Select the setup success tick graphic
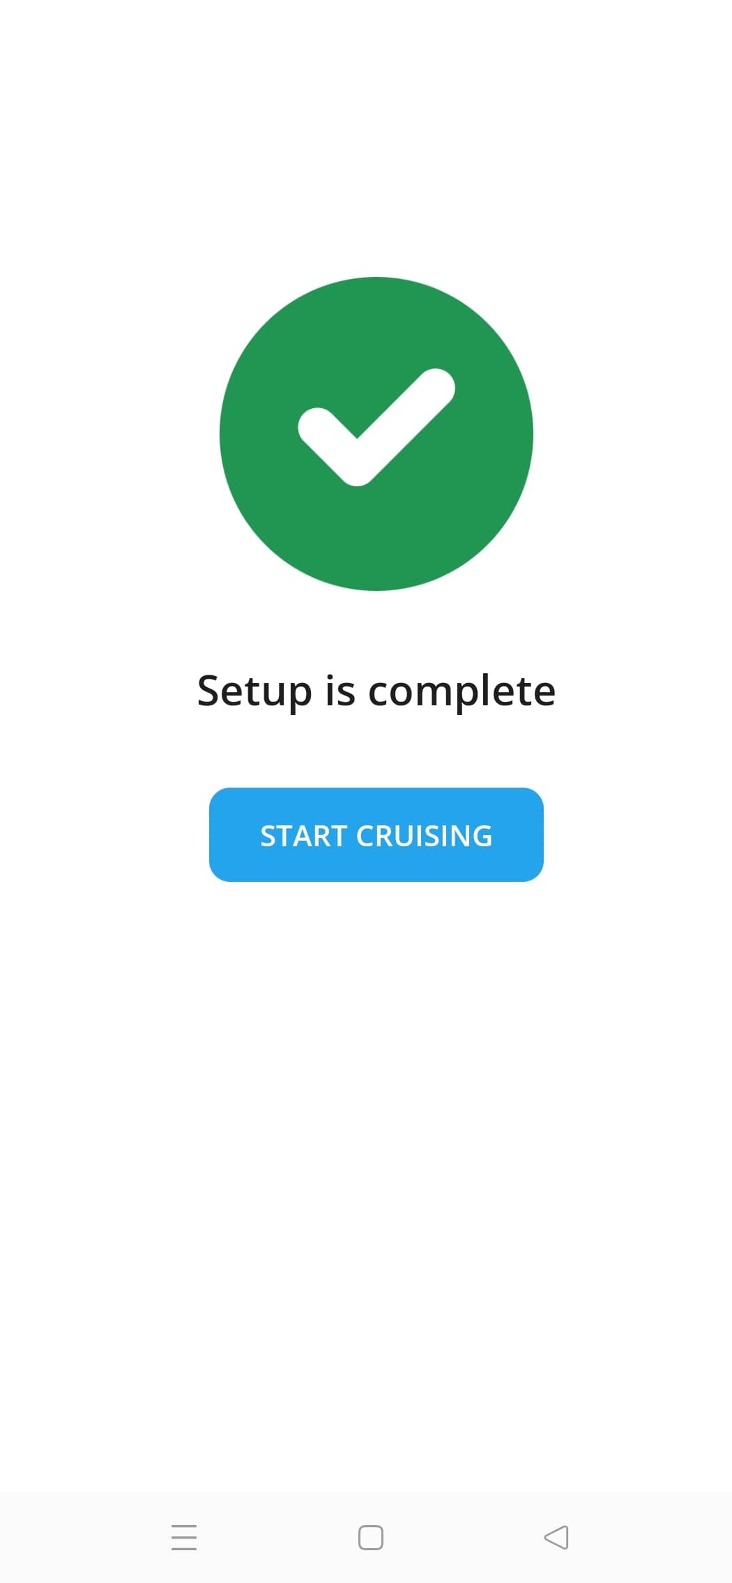The height and width of the screenshot is (1583, 732). coord(376,427)
